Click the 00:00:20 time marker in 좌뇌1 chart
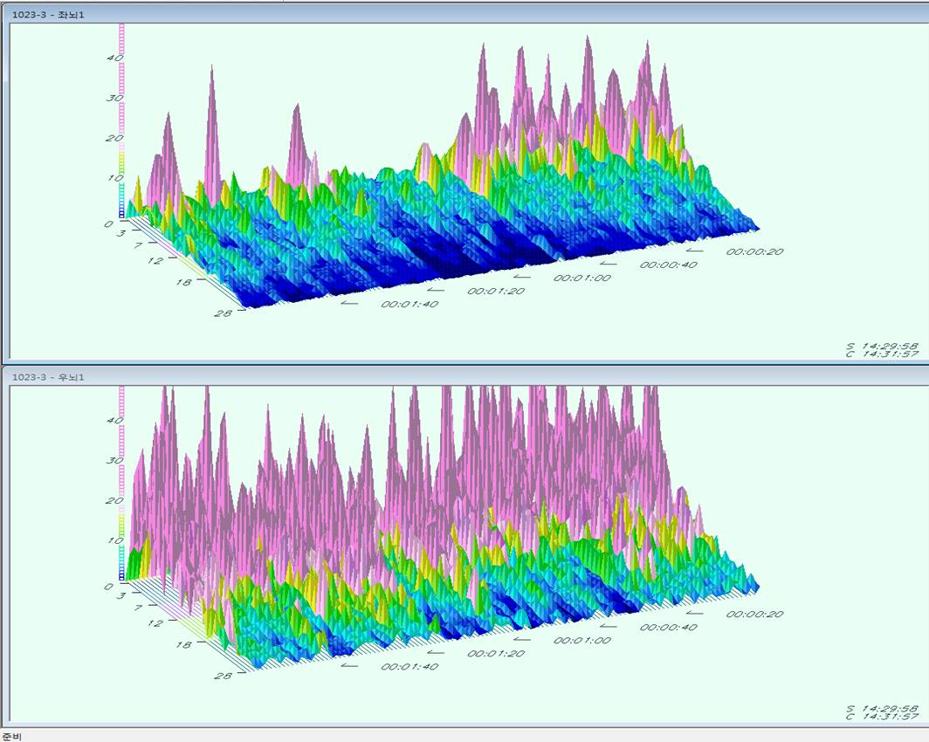Screen dimensions: 929x742 (x=754, y=251)
